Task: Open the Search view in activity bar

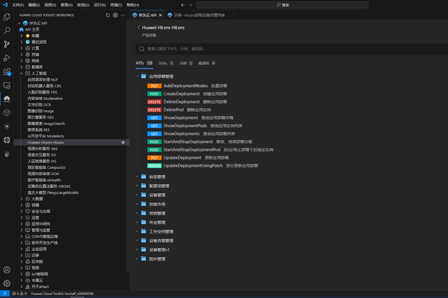Action: pos(7,30)
